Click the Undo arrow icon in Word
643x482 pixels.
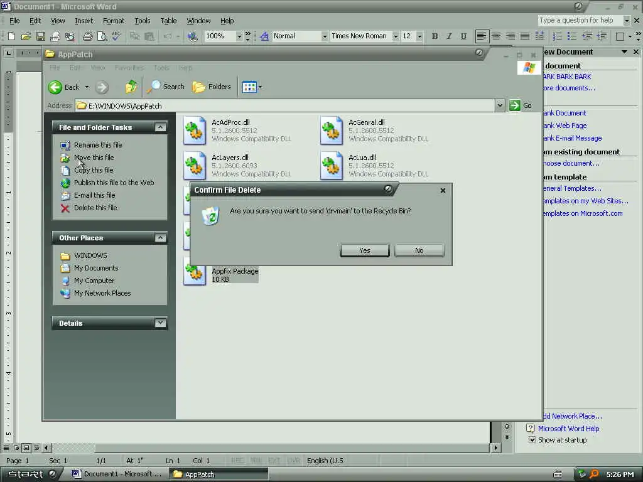coord(167,36)
